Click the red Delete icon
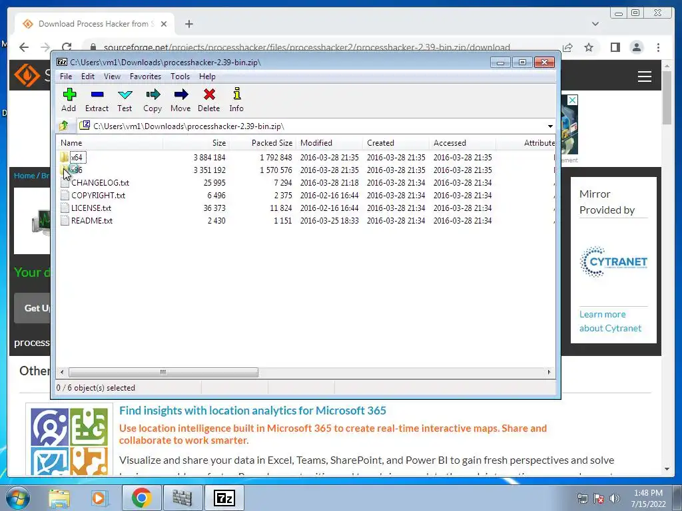 tap(208, 100)
